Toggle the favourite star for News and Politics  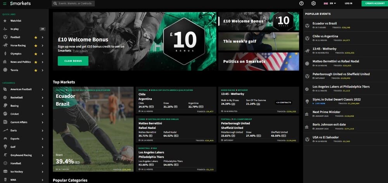click(36, 62)
